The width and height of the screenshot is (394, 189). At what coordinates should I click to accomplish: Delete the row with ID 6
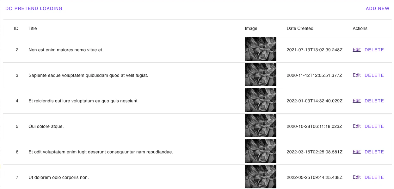(x=374, y=152)
